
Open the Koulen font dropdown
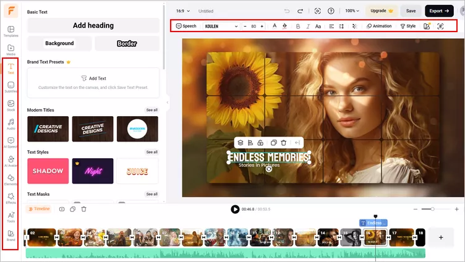(x=221, y=26)
